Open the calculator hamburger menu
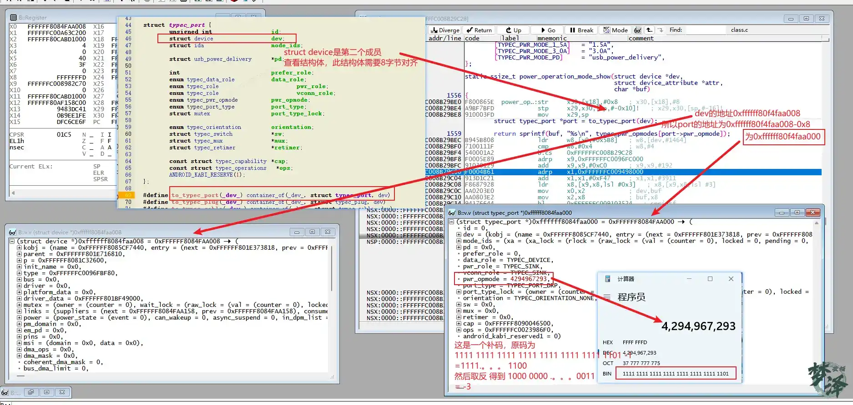 (x=607, y=297)
